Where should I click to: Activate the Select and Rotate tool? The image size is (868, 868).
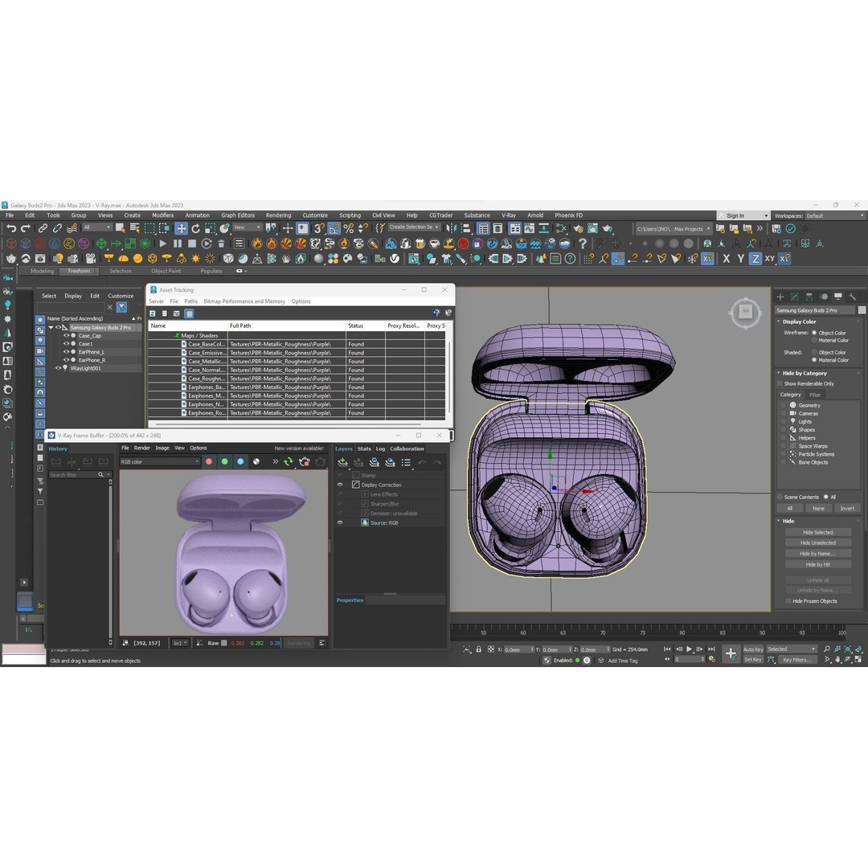(x=195, y=228)
